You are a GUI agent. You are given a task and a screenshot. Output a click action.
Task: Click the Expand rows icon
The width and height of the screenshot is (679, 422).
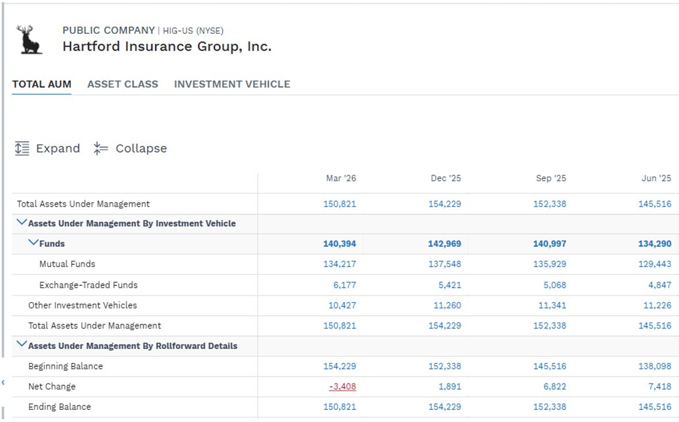(22, 148)
